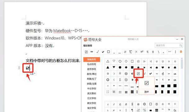Insert the degree Celsius ℃ symbol
Screen dimensions: 189x112
(x=131, y=52)
